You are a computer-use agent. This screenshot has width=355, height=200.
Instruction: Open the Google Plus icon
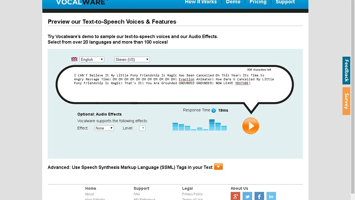235,196
